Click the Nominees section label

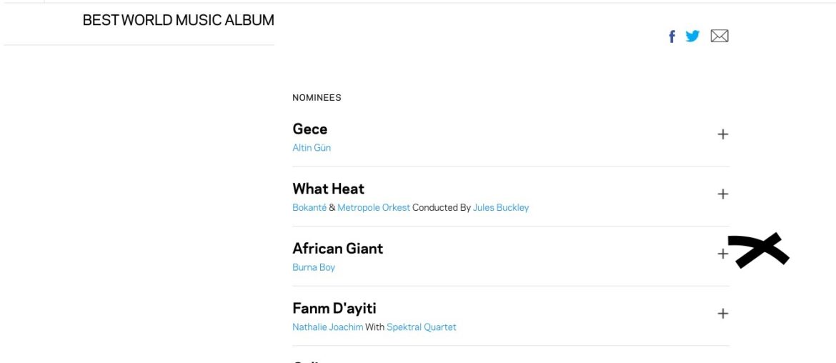coord(317,98)
